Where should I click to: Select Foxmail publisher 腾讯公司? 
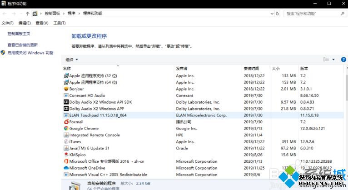184,122
